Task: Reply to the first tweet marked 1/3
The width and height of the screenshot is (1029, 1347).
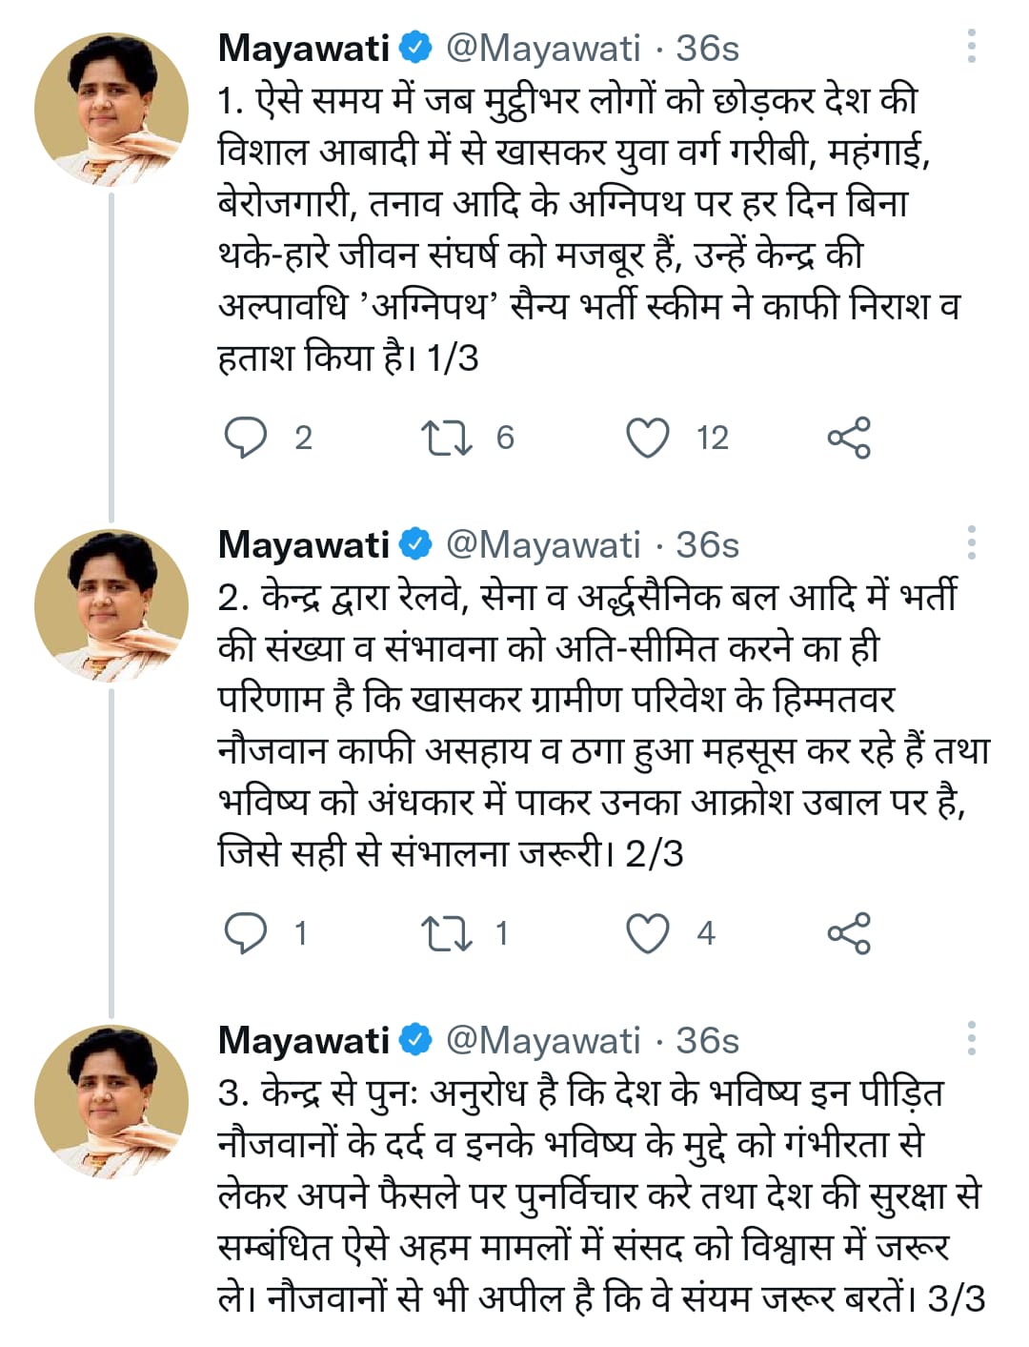Action: coord(246,438)
